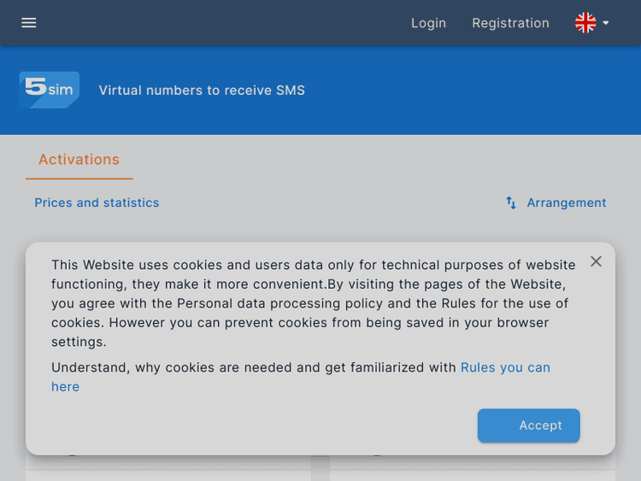The height and width of the screenshot is (481, 641).
Task: Follow the "here" link in cookie notice
Action: (x=65, y=386)
